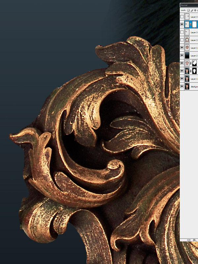The width and height of the screenshot is (198, 264).
Task: Hide the selected blue-highlighted layer
Action: pyautogui.click(x=182, y=25)
